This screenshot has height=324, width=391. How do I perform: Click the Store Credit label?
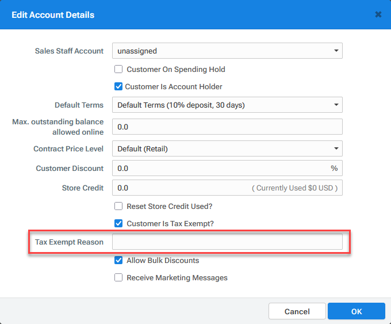coord(83,188)
